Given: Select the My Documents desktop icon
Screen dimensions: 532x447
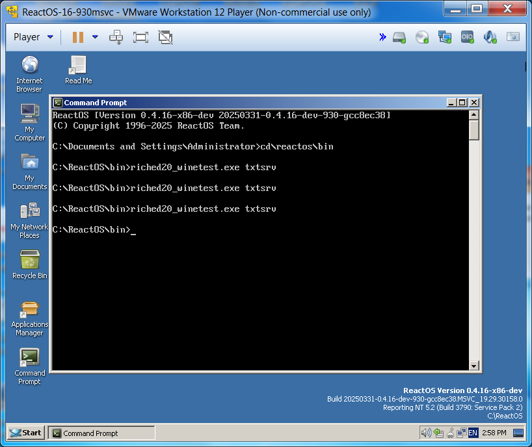Looking at the screenshot, I should pyautogui.click(x=29, y=172).
